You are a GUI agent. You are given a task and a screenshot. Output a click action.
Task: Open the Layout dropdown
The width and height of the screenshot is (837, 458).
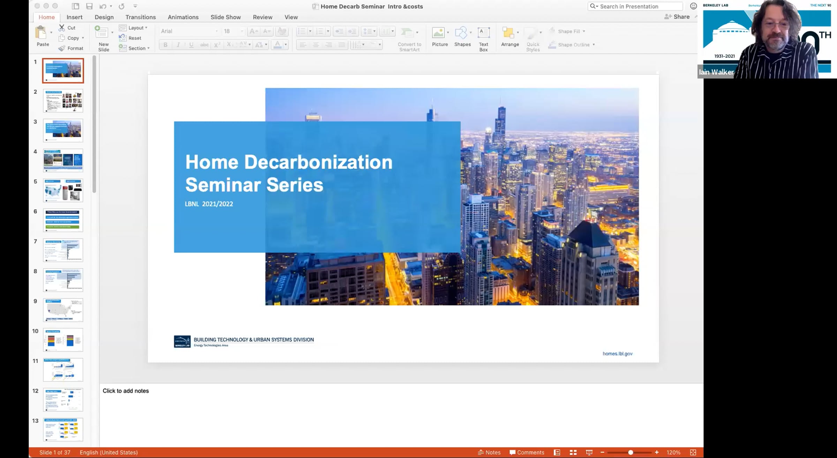133,28
